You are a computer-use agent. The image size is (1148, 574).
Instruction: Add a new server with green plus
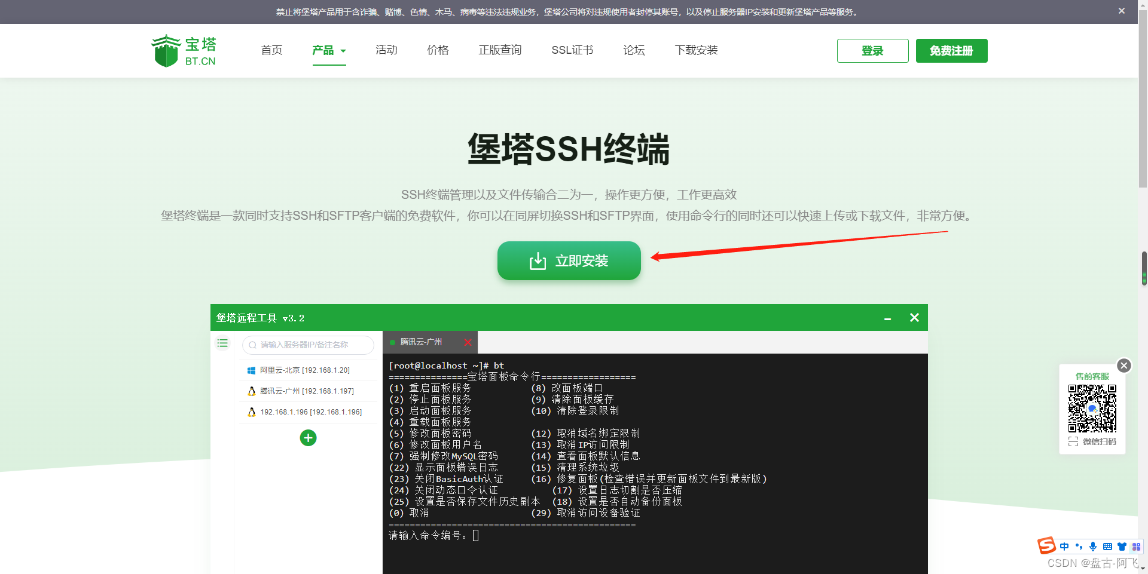click(308, 438)
